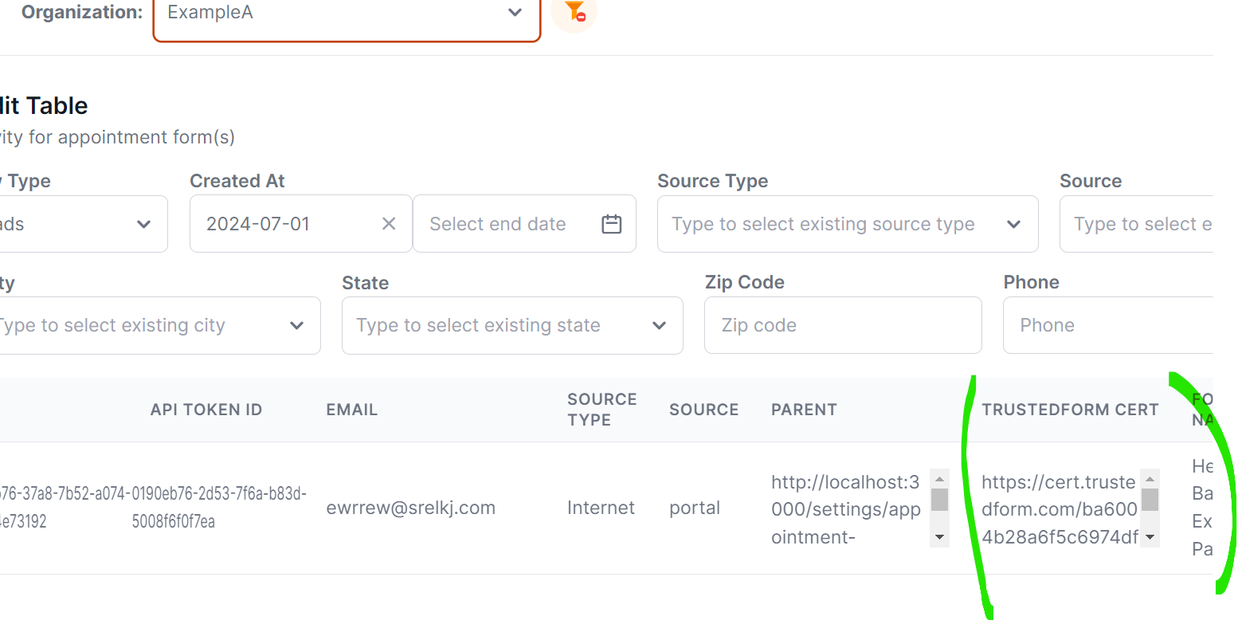1238x620 pixels.
Task: Select the ewrrew@srelkj.com email cell
Action: click(x=410, y=508)
